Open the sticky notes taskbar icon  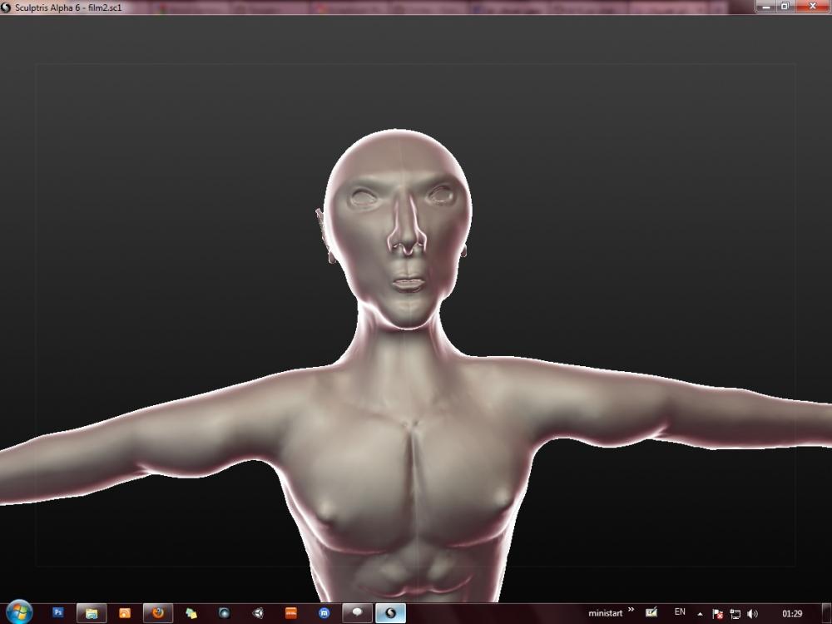coord(191,613)
